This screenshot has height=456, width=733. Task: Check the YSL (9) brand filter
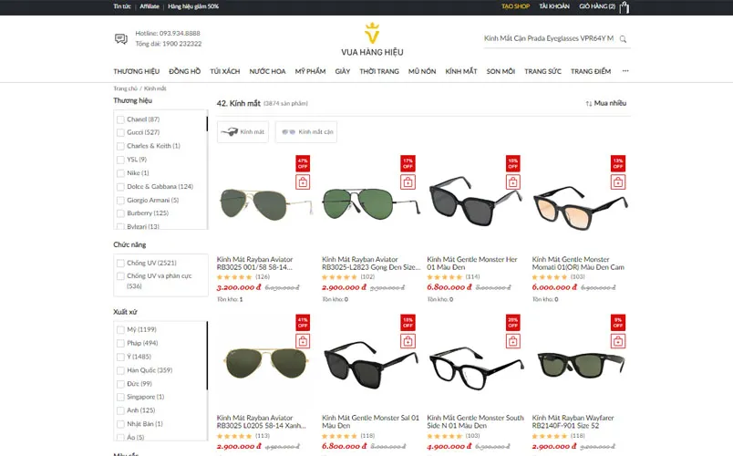(x=120, y=160)
